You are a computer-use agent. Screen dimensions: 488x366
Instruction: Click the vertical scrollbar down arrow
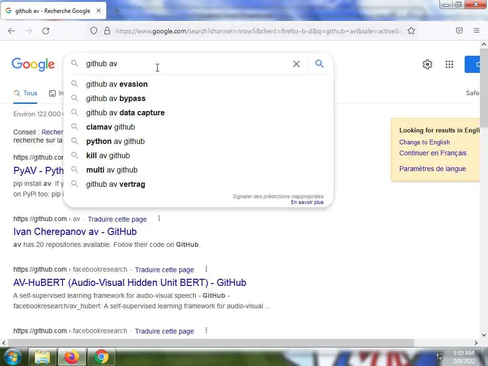pos(484,335)
